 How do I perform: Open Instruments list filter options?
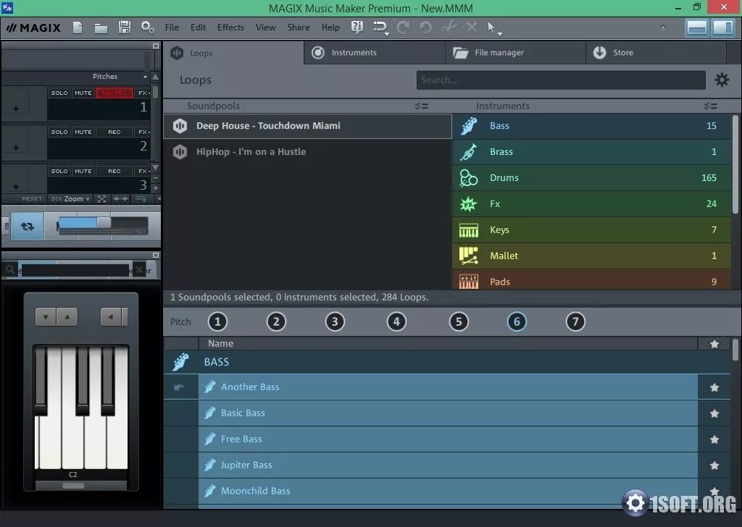tap(710, 106)
